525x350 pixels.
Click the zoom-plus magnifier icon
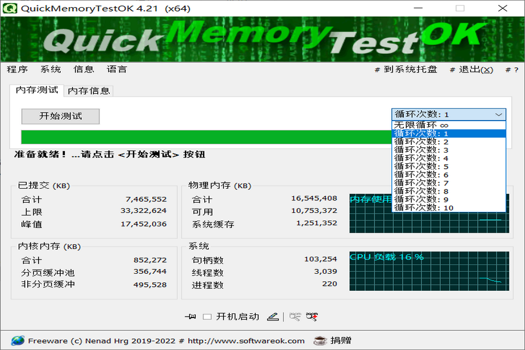[311, 316]
